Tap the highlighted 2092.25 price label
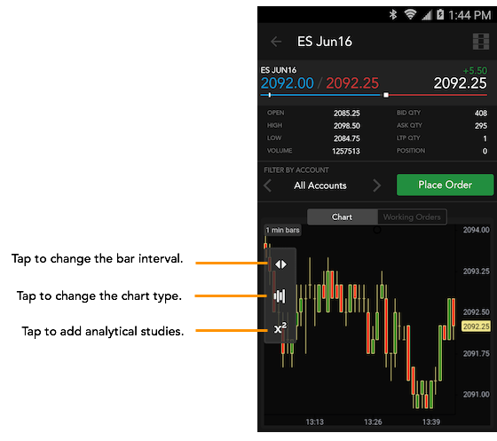This screenshot has height=441, width=497. click(x=476, y=327)
